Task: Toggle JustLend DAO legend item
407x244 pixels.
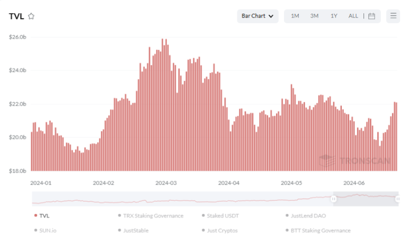Action: [308, 215]
